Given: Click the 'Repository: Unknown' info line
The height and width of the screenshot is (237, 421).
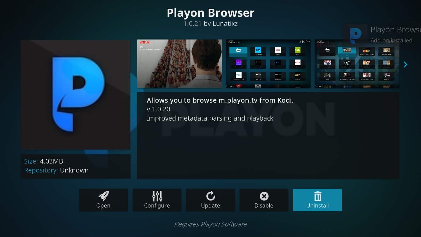Looking at the screenshot, I should [x=56, y=170].
